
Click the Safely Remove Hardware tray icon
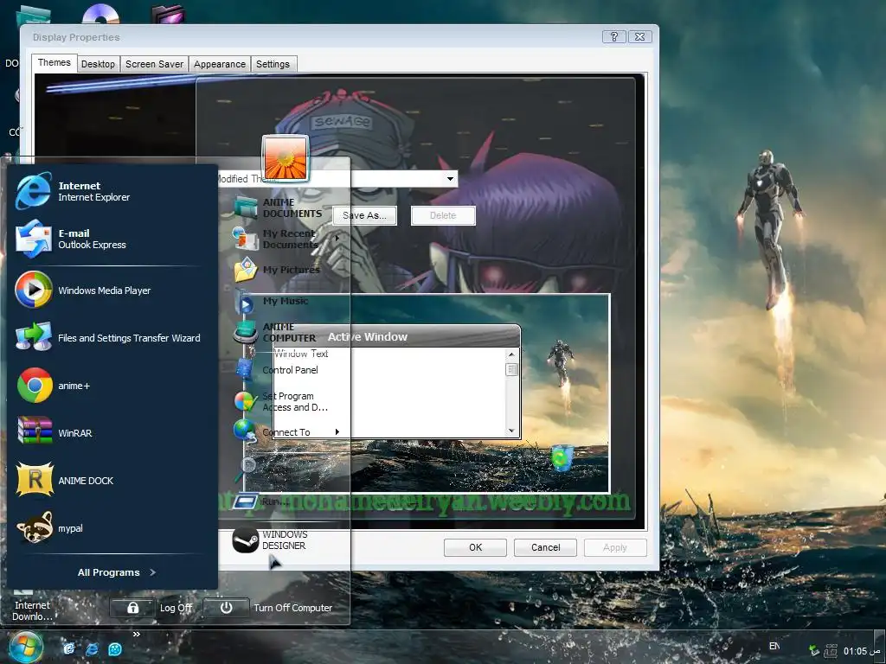point(813,650)
